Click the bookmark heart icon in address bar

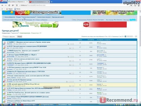point(131,5)
